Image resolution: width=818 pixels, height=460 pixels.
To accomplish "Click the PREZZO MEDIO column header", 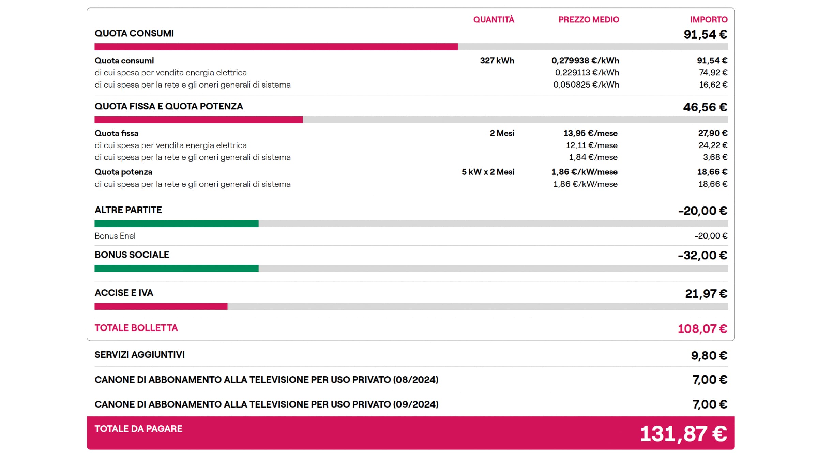I will point(589,20).
